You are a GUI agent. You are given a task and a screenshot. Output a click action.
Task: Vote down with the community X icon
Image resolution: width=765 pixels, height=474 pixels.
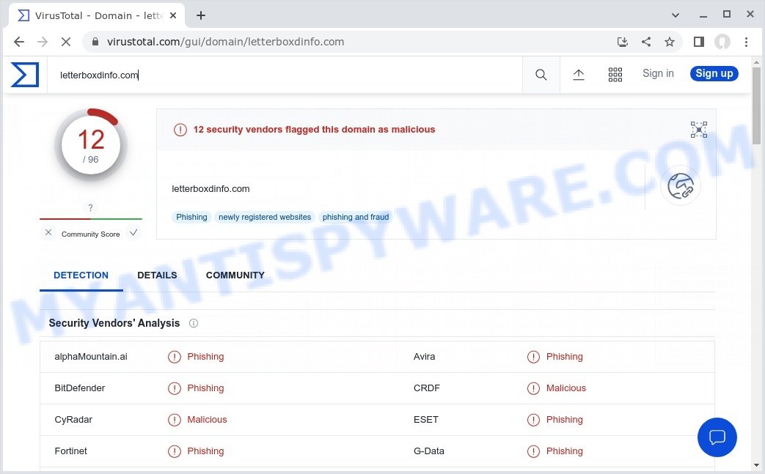[x=48, y=233]
